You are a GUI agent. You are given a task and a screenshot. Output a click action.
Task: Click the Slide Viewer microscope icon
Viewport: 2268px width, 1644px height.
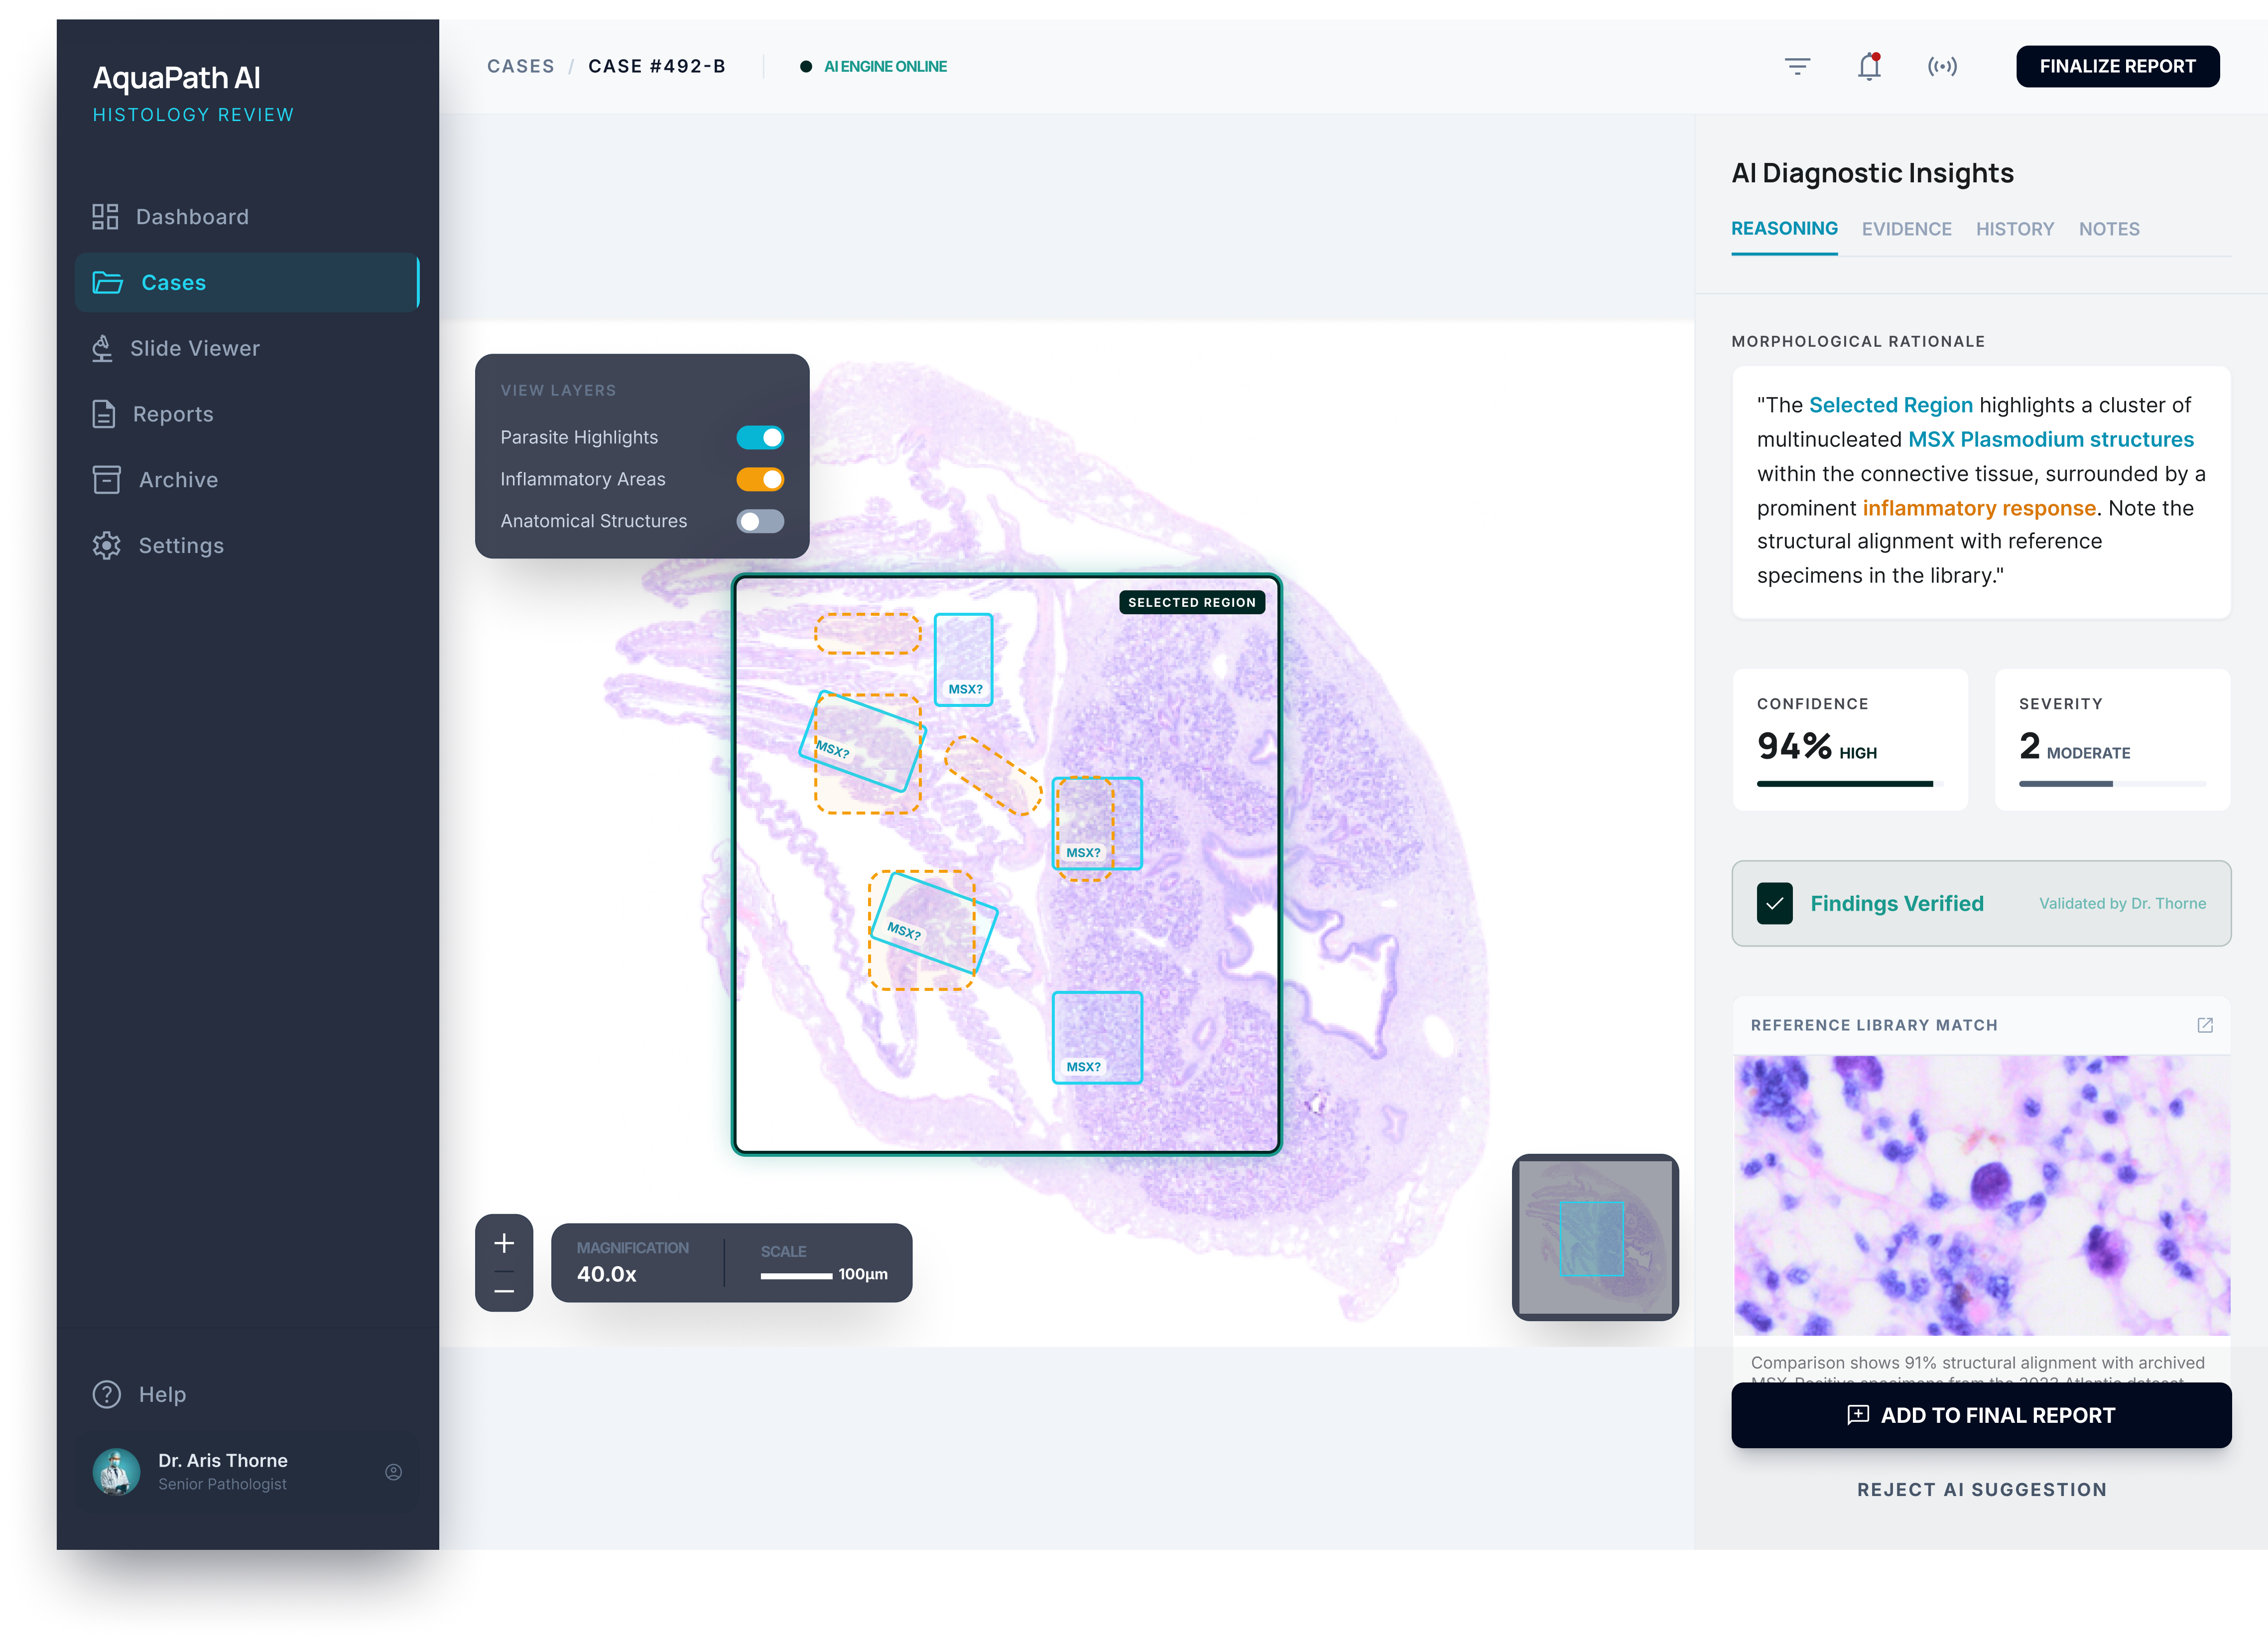102,348
